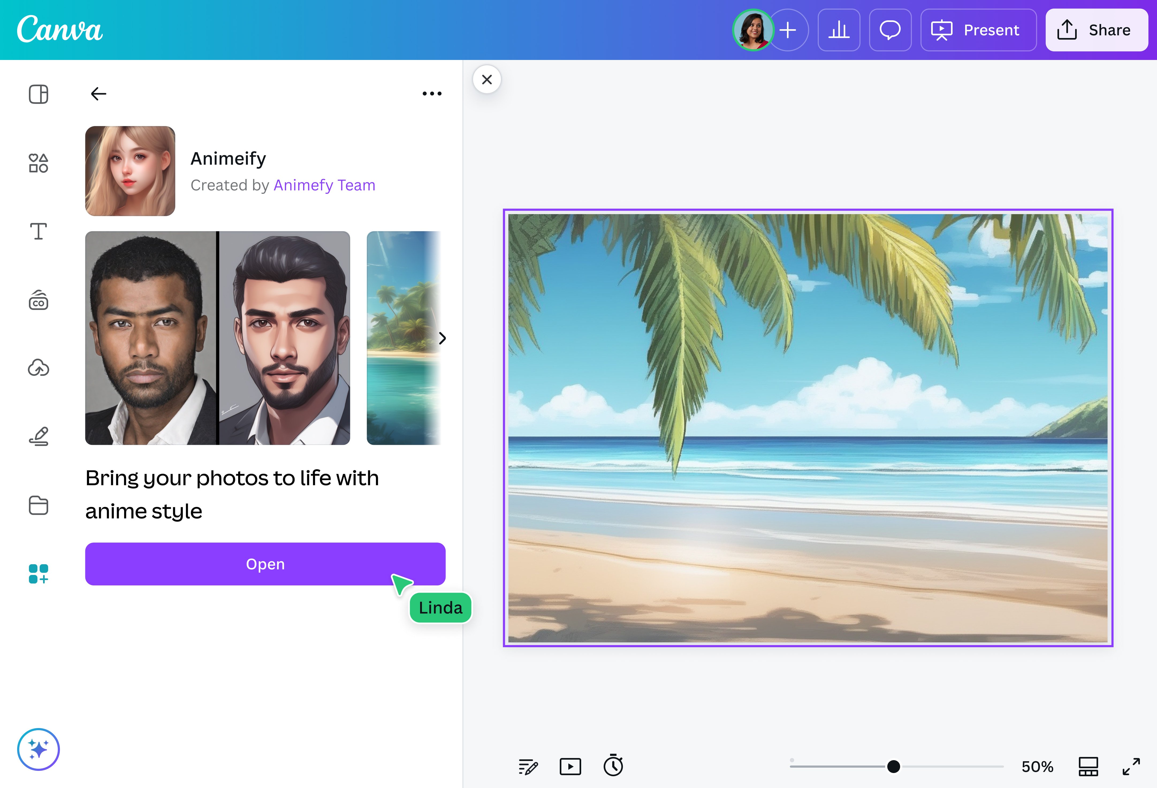Switch to grid view of pages
Viewport: 1157px width, 788px height.
click(1088, 767)
